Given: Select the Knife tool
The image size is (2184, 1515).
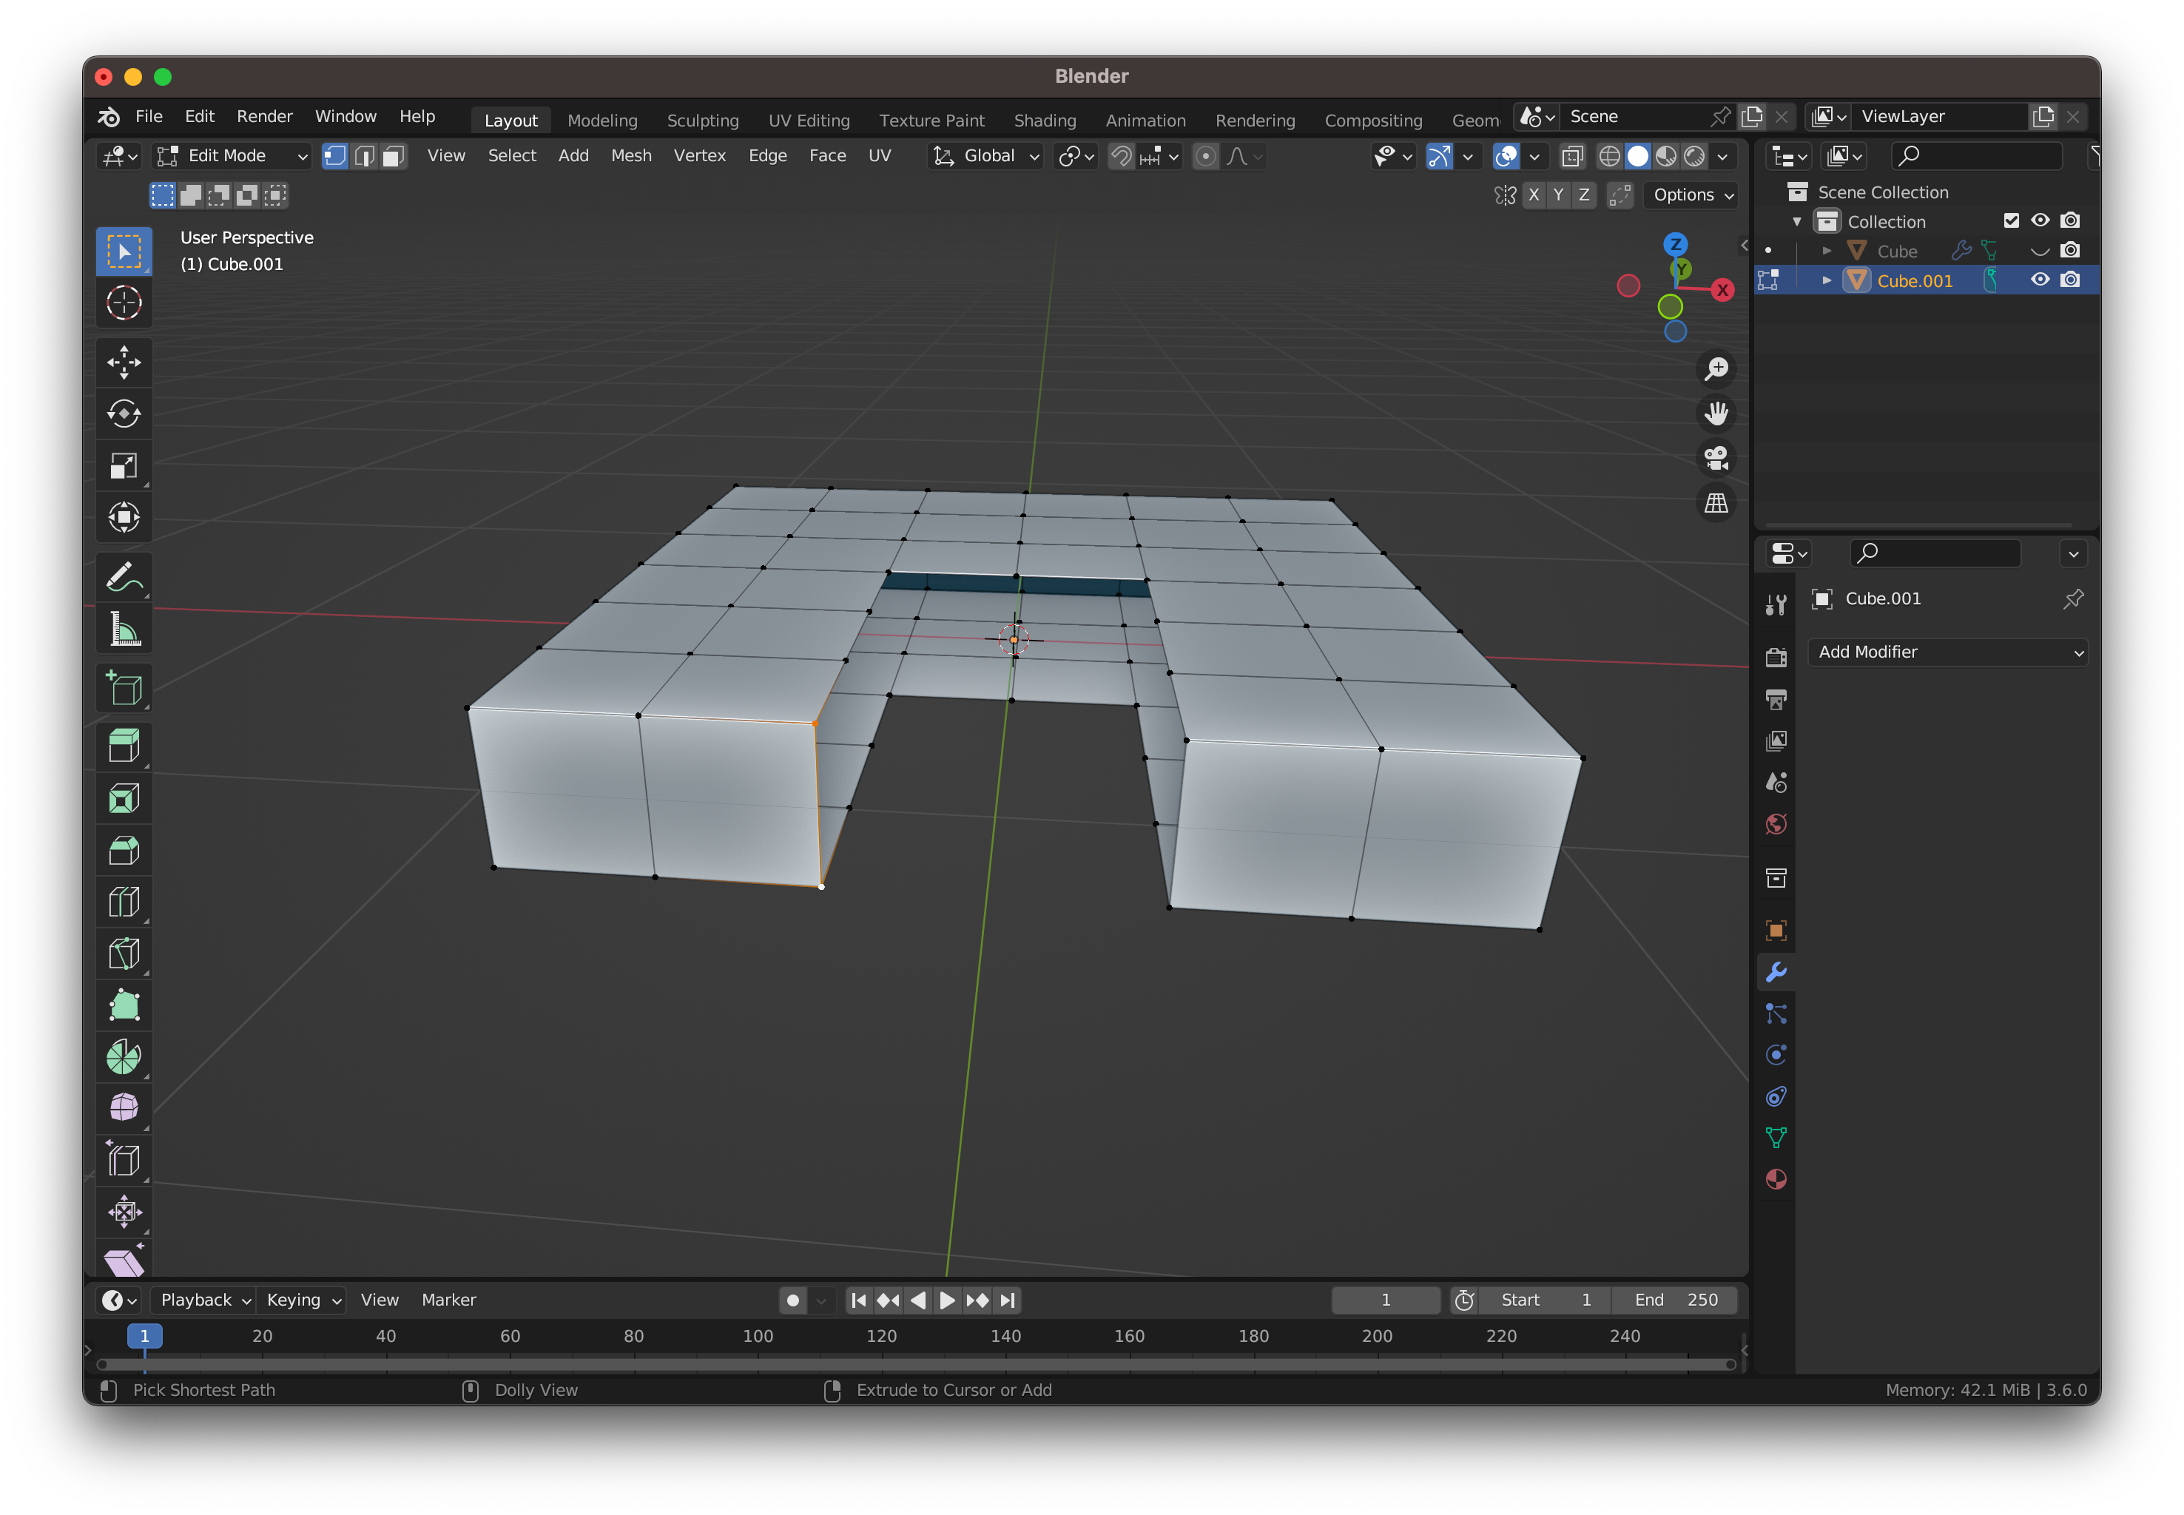Looking at the screenshot, I should click(x=124, y=954).
